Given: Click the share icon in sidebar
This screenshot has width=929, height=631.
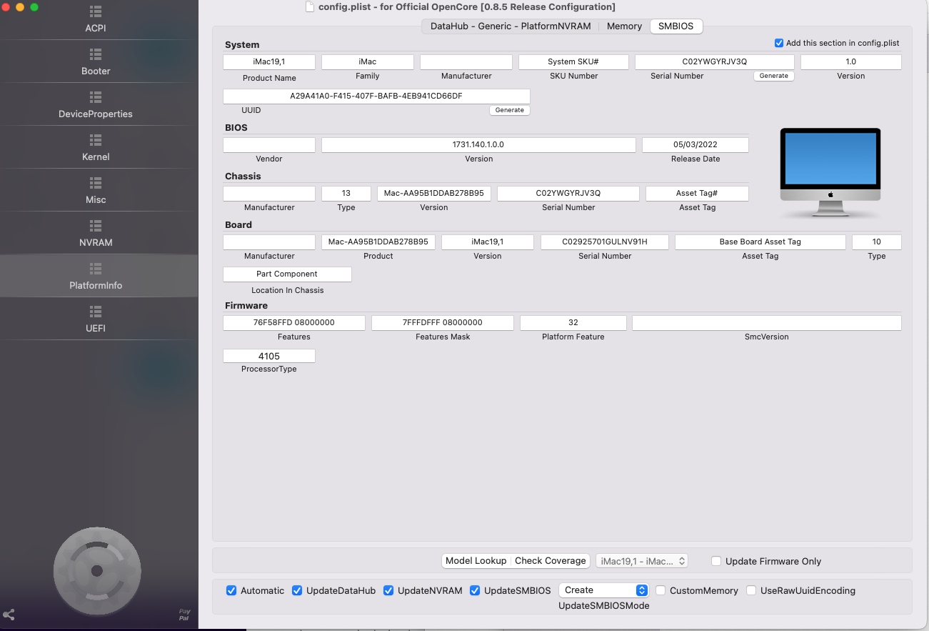Looking at the screenshot, I should tap(9, 615).
